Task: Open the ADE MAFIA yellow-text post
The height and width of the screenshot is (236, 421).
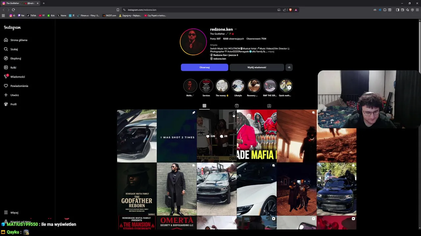Action: [x=257, y=136]
